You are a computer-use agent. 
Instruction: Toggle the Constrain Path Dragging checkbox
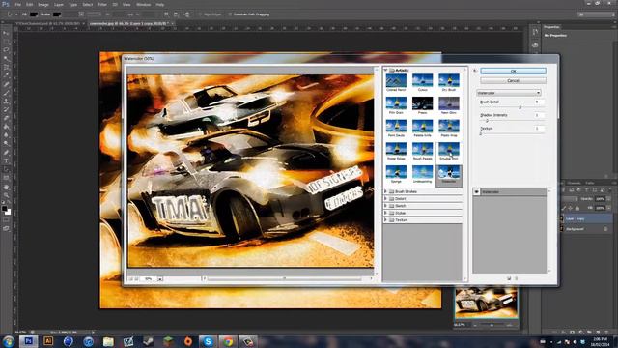point(230,14)
